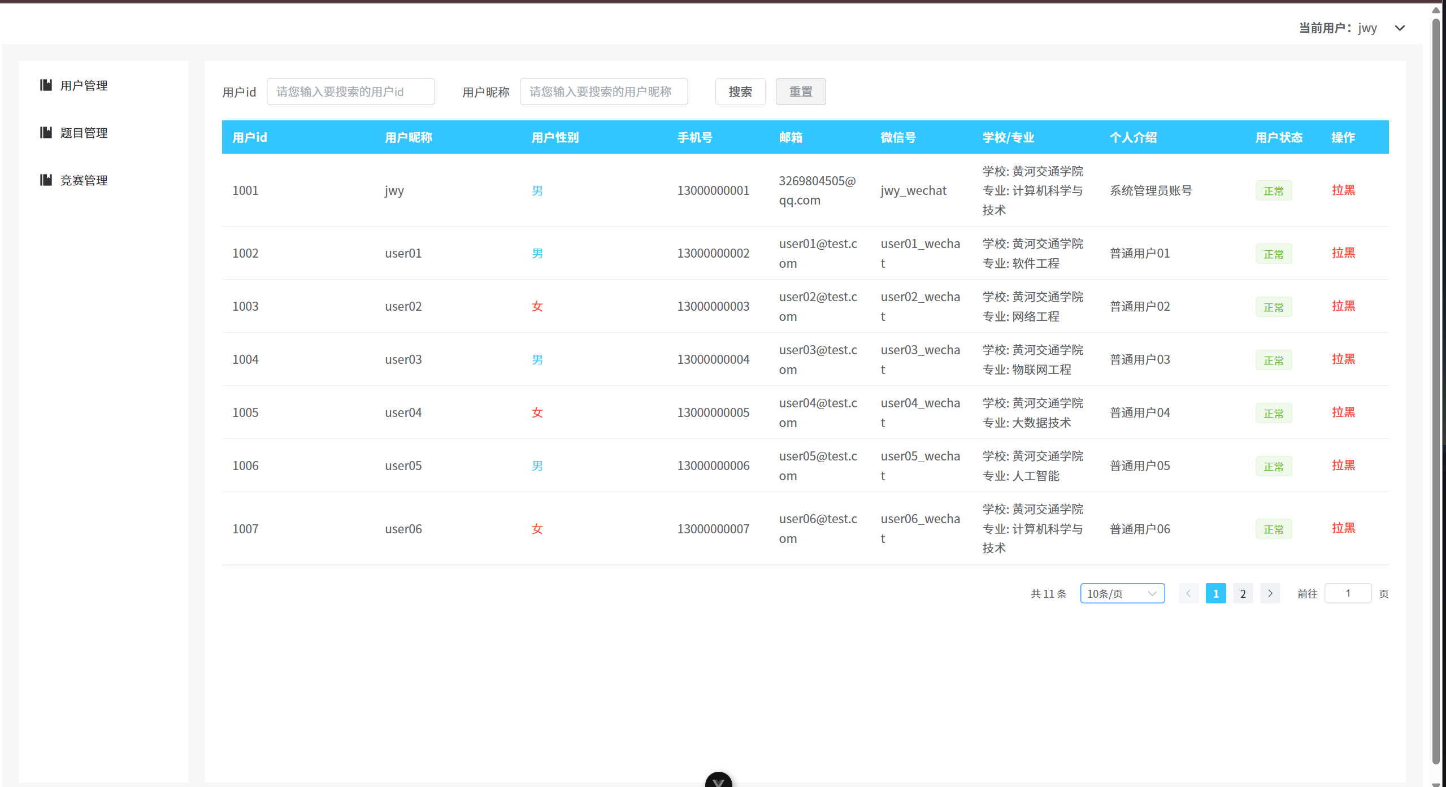Image resolution: width=1446 pixels, height=787 pixels.
Task: Click the 正常 status tag for jwy
Action: 1273,191
